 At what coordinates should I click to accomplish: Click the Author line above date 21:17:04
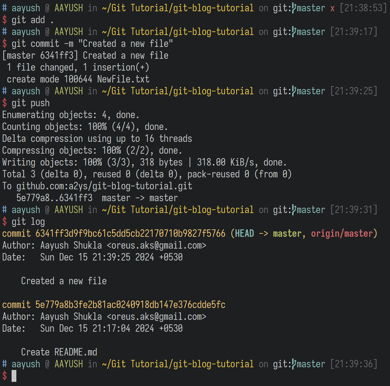(x=104, y=317)
